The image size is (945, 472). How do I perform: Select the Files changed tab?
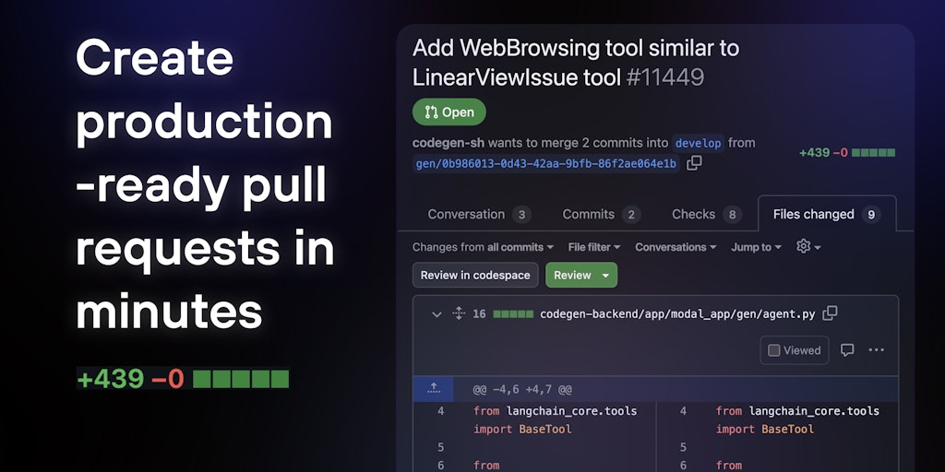coord(827,214)
